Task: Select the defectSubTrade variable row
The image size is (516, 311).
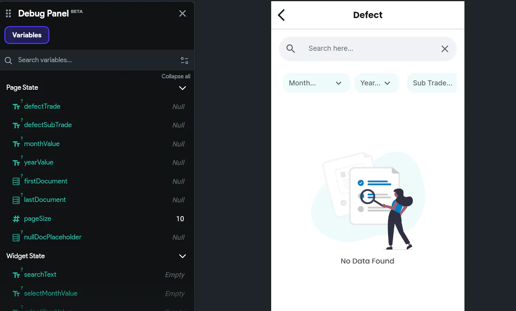Action: coord(97,125)
